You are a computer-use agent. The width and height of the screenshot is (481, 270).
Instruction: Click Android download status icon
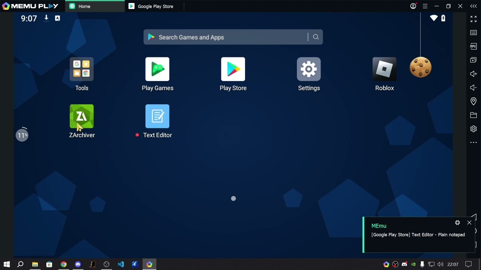pyautogui.click(x=46, y=18)
